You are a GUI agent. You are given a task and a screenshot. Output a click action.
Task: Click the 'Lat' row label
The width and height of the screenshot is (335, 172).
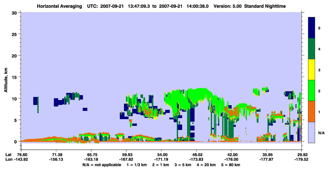[8, 155]
